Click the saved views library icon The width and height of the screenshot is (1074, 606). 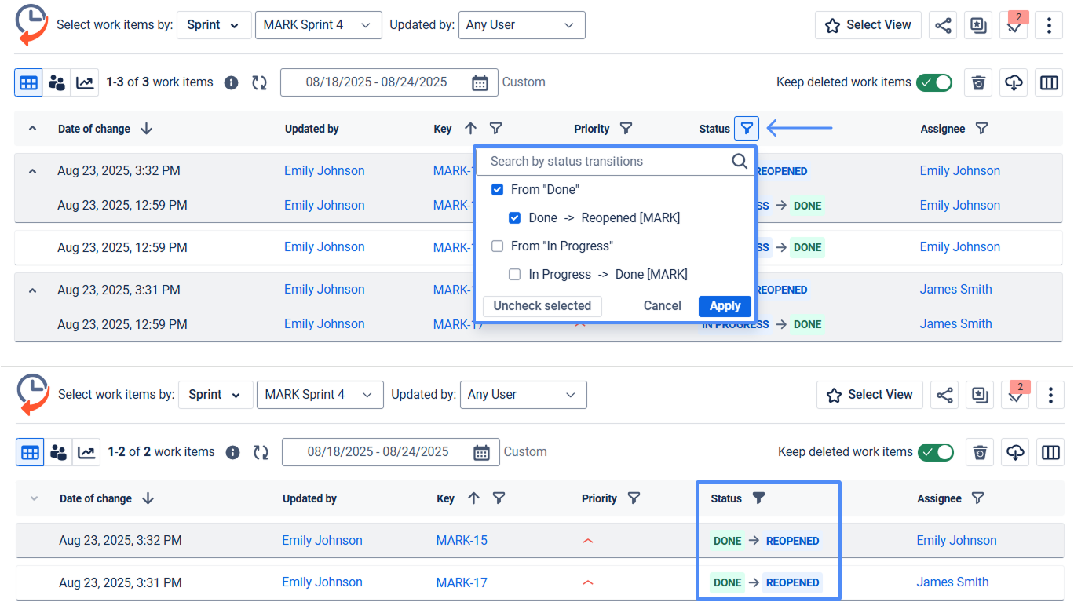[x=978, y=24]
